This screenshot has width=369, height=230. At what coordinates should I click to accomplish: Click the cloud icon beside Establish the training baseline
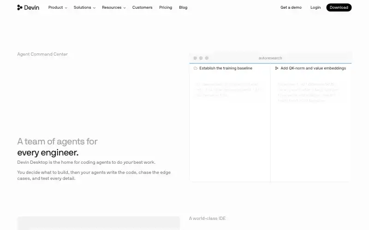click(195, 68)
